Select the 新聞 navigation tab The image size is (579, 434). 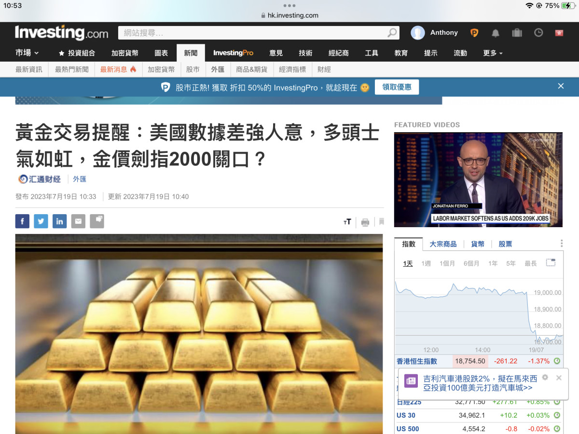coord(191,53)
